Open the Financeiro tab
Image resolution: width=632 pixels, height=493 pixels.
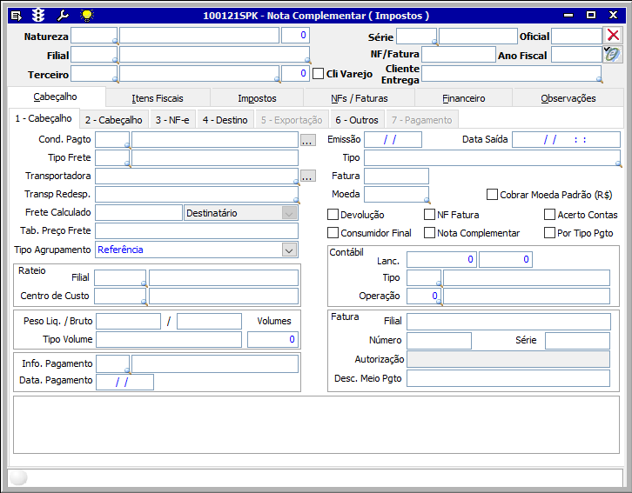click(x=463, y=98)
